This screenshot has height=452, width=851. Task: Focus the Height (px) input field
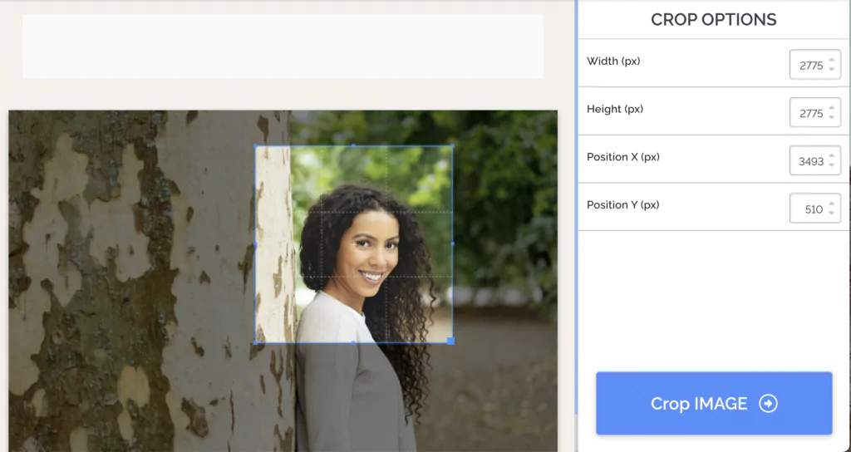tap(814, 112)
